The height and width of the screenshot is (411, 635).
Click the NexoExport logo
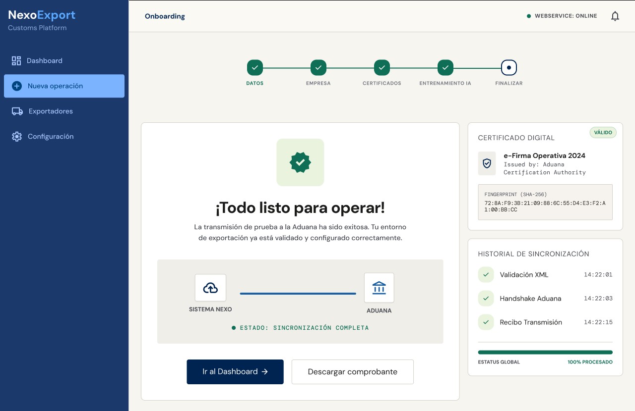[x=42, y=15]
